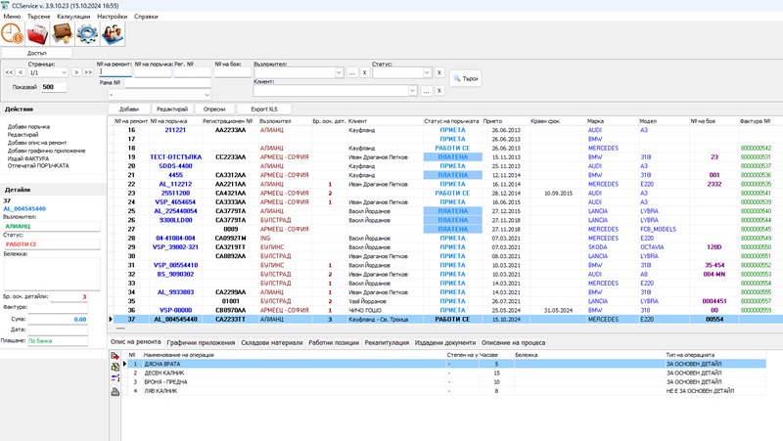Click the Бележка notes box in details

click(x=52, y=274)
